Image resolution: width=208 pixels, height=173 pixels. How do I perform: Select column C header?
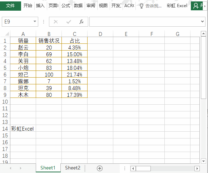(x=75, y=34)
